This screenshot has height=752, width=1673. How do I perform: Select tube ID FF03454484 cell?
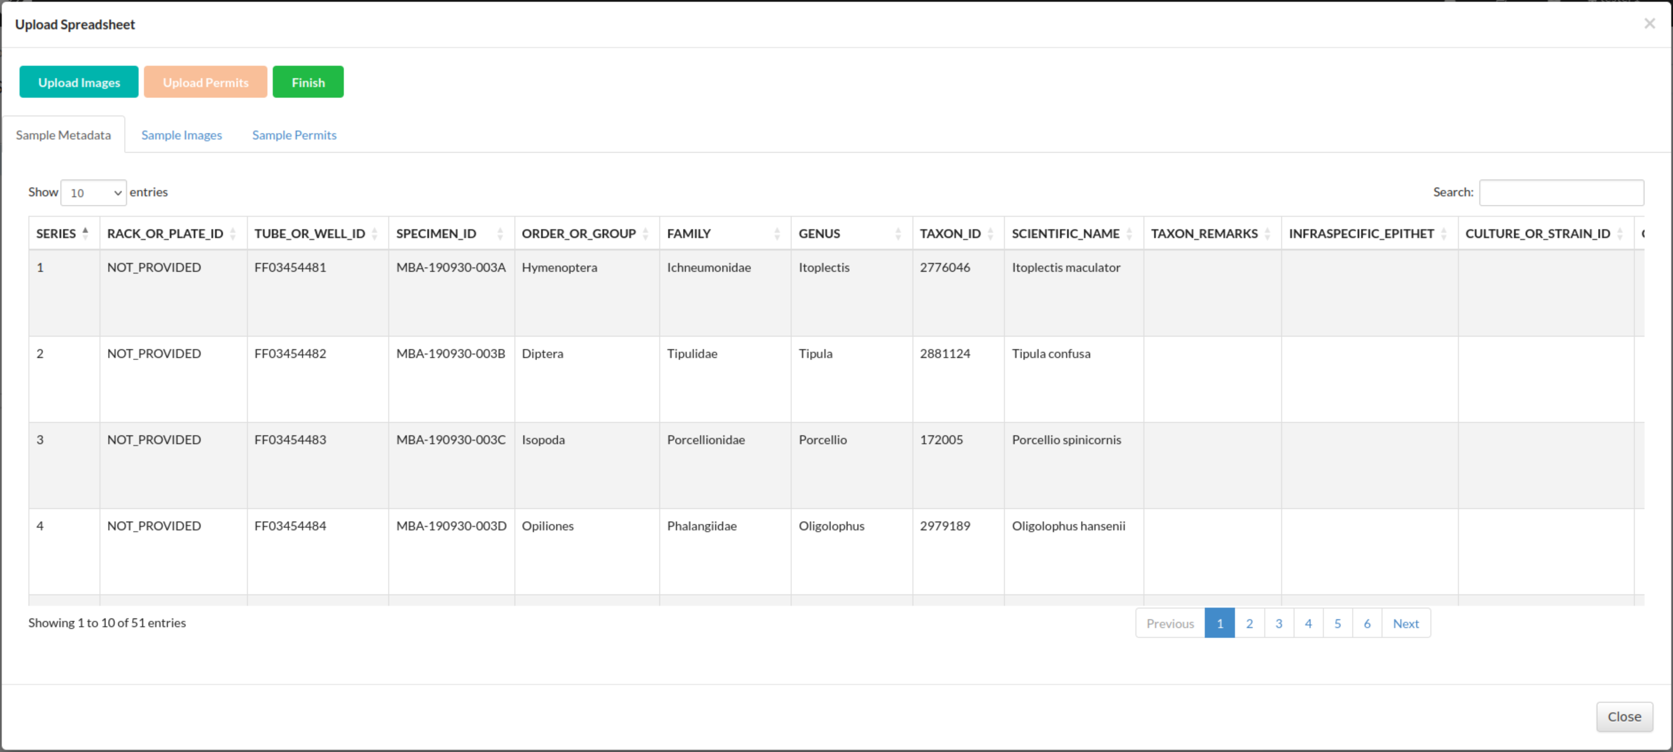[318, 552]
